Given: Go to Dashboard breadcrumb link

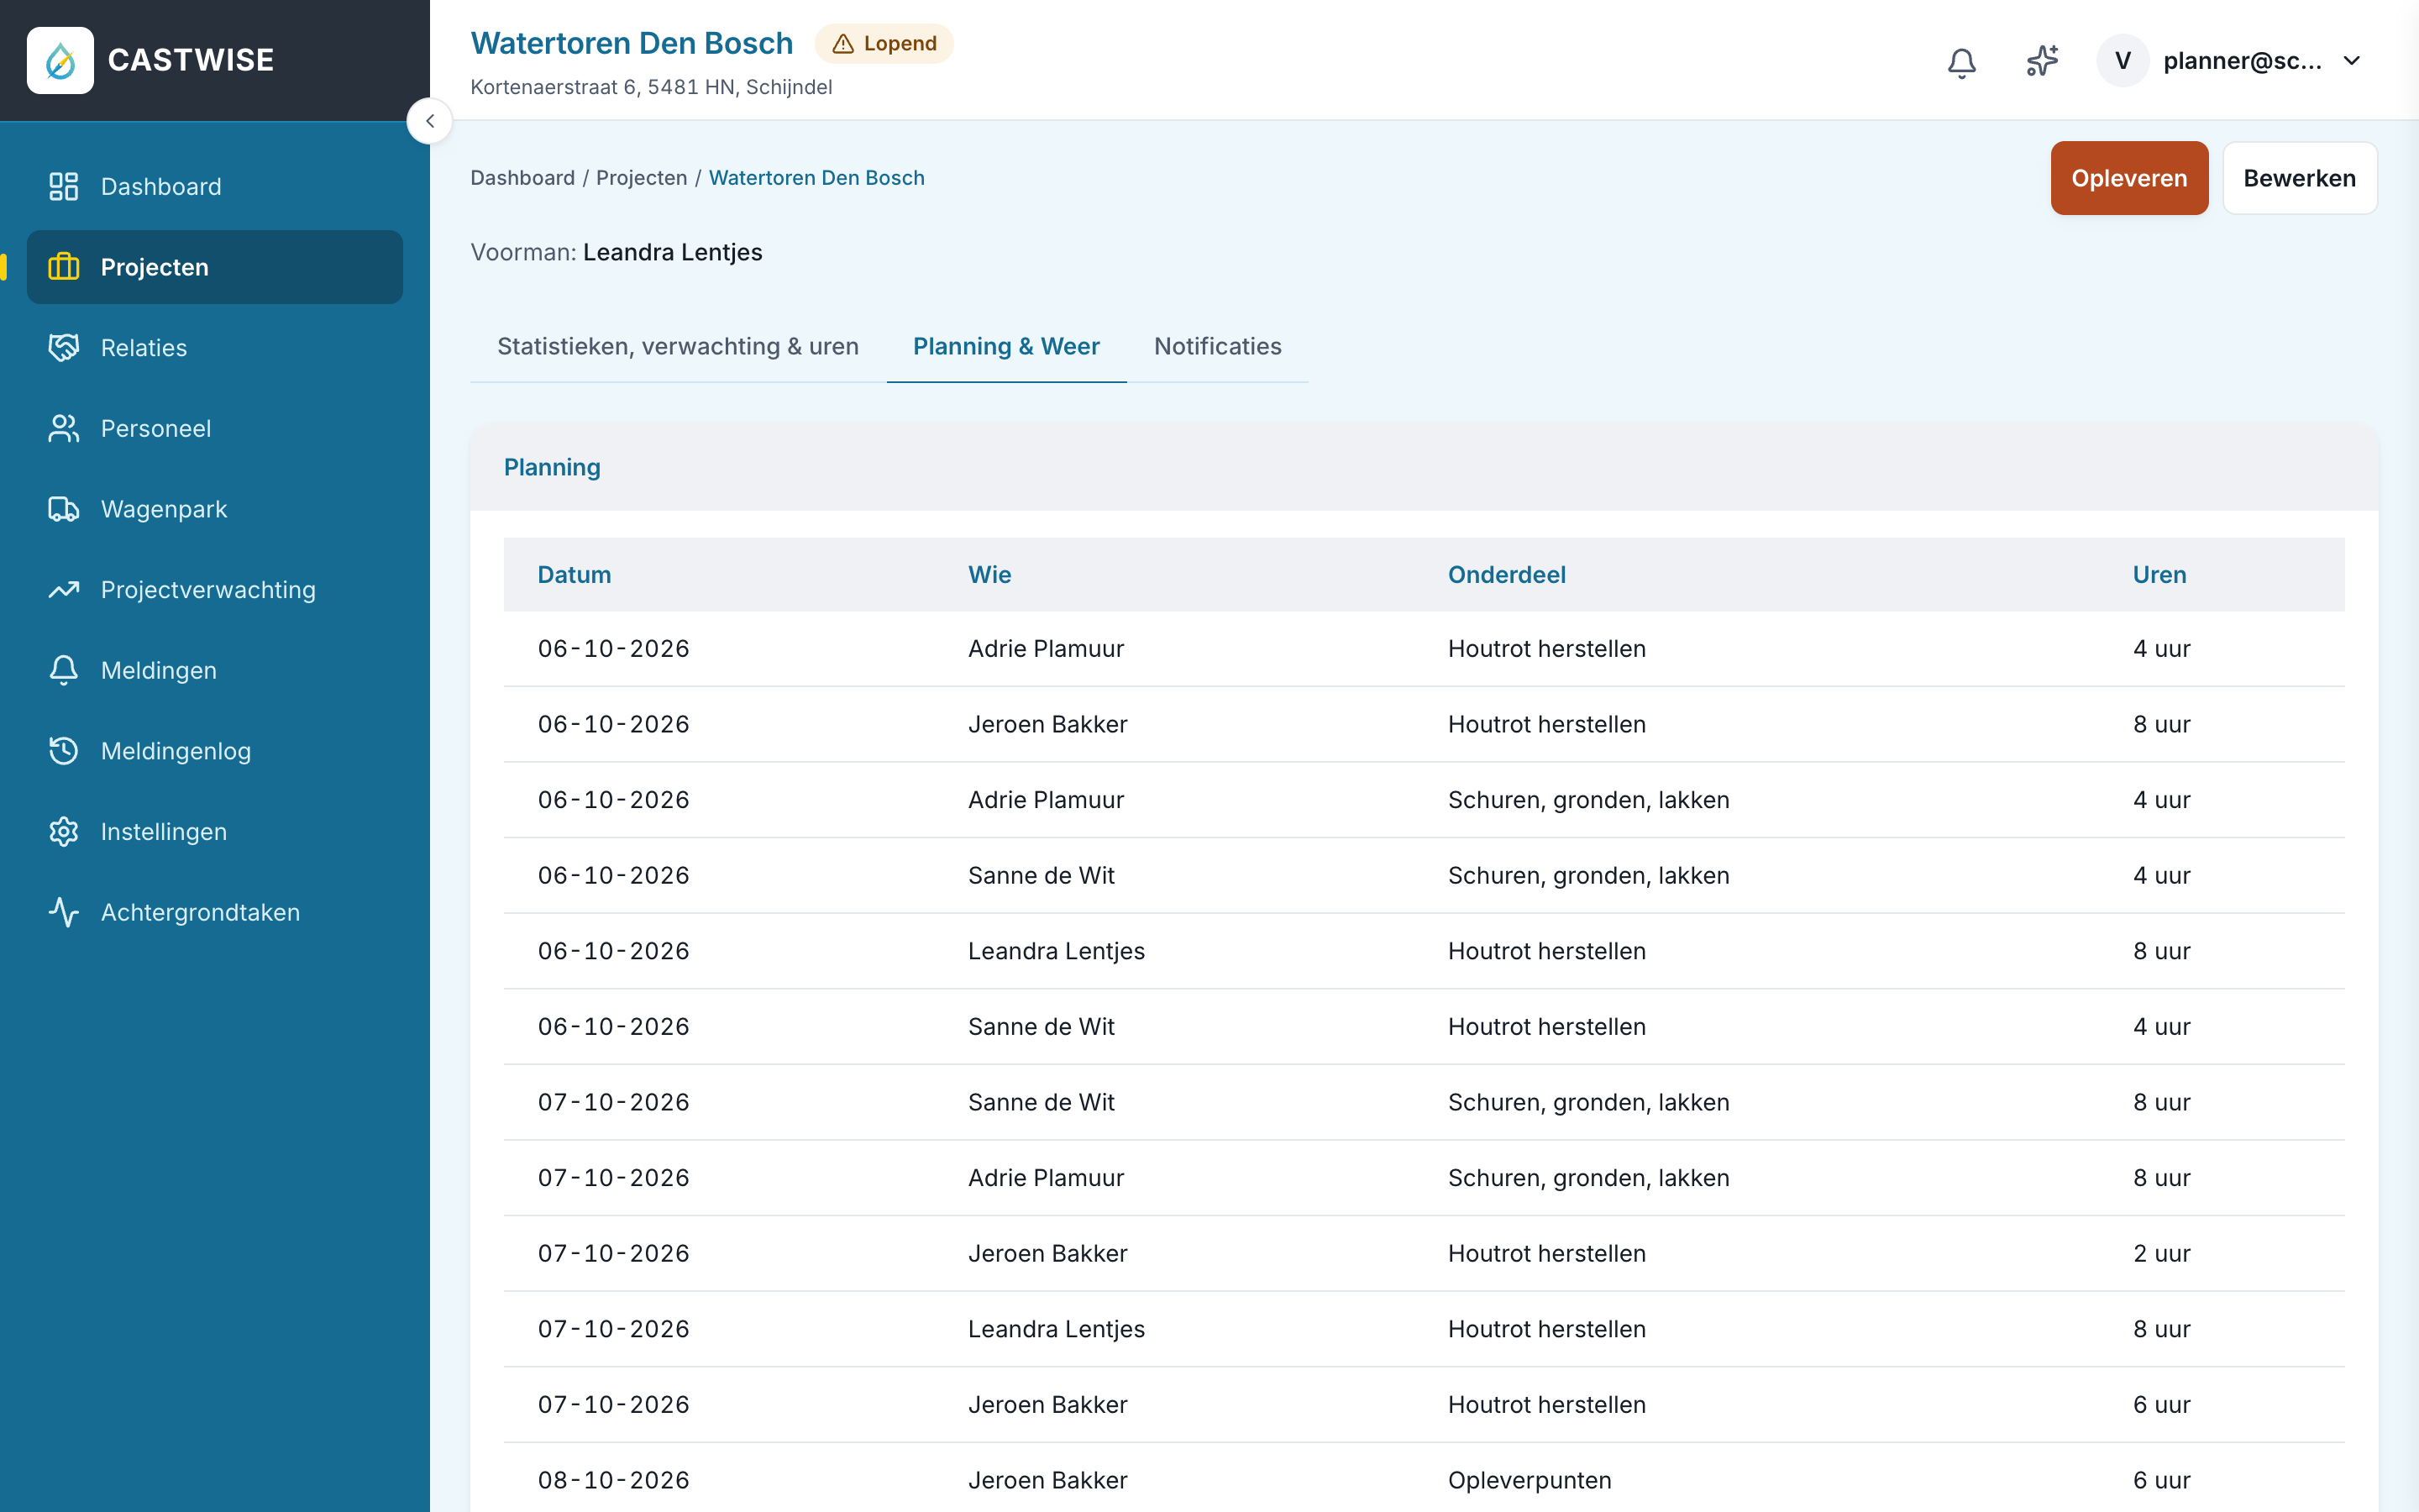Looking at the screenshot, I should point(522,178).
